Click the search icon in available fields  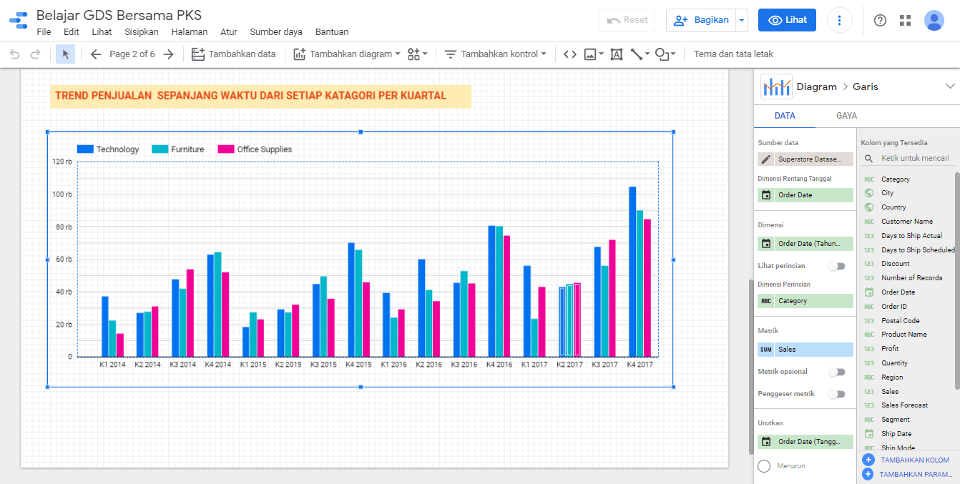point(868,159)
